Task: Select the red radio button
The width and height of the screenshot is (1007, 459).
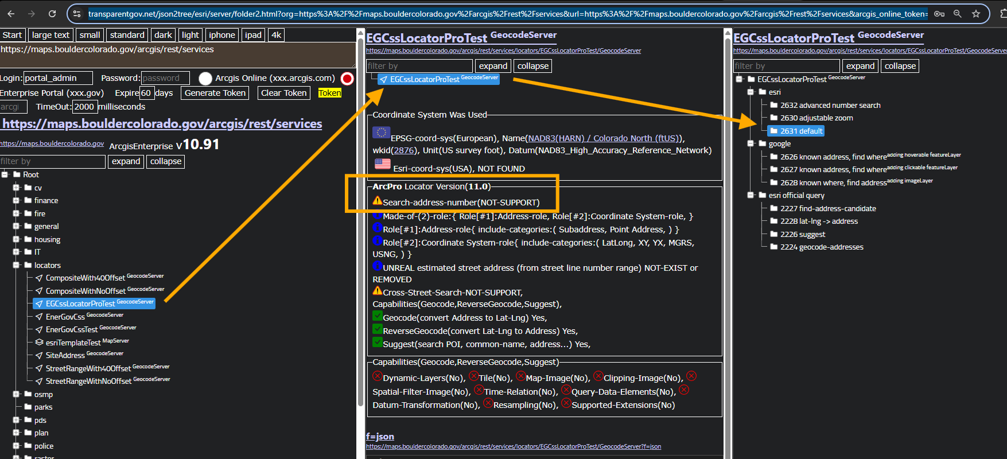Action: coord(347,79)
